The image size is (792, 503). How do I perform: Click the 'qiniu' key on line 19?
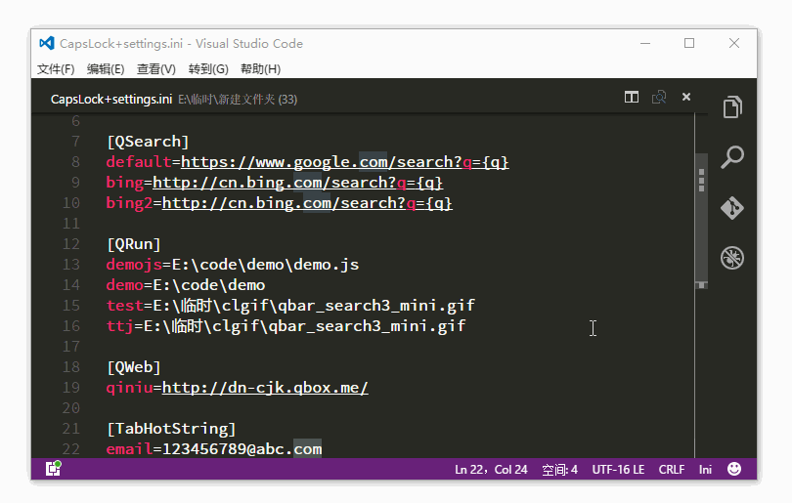click(129, 388)
